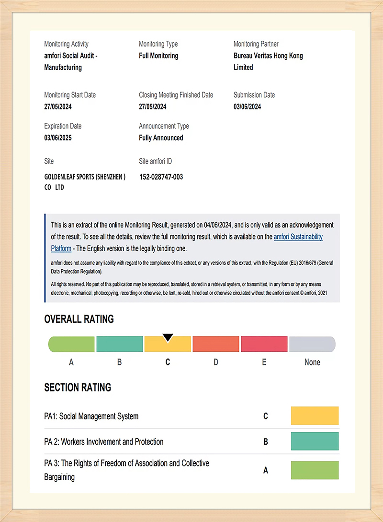Open the amfori Sustainability Platform link
The height and width of the screenshot is (522, 383).
coord(298,237)
